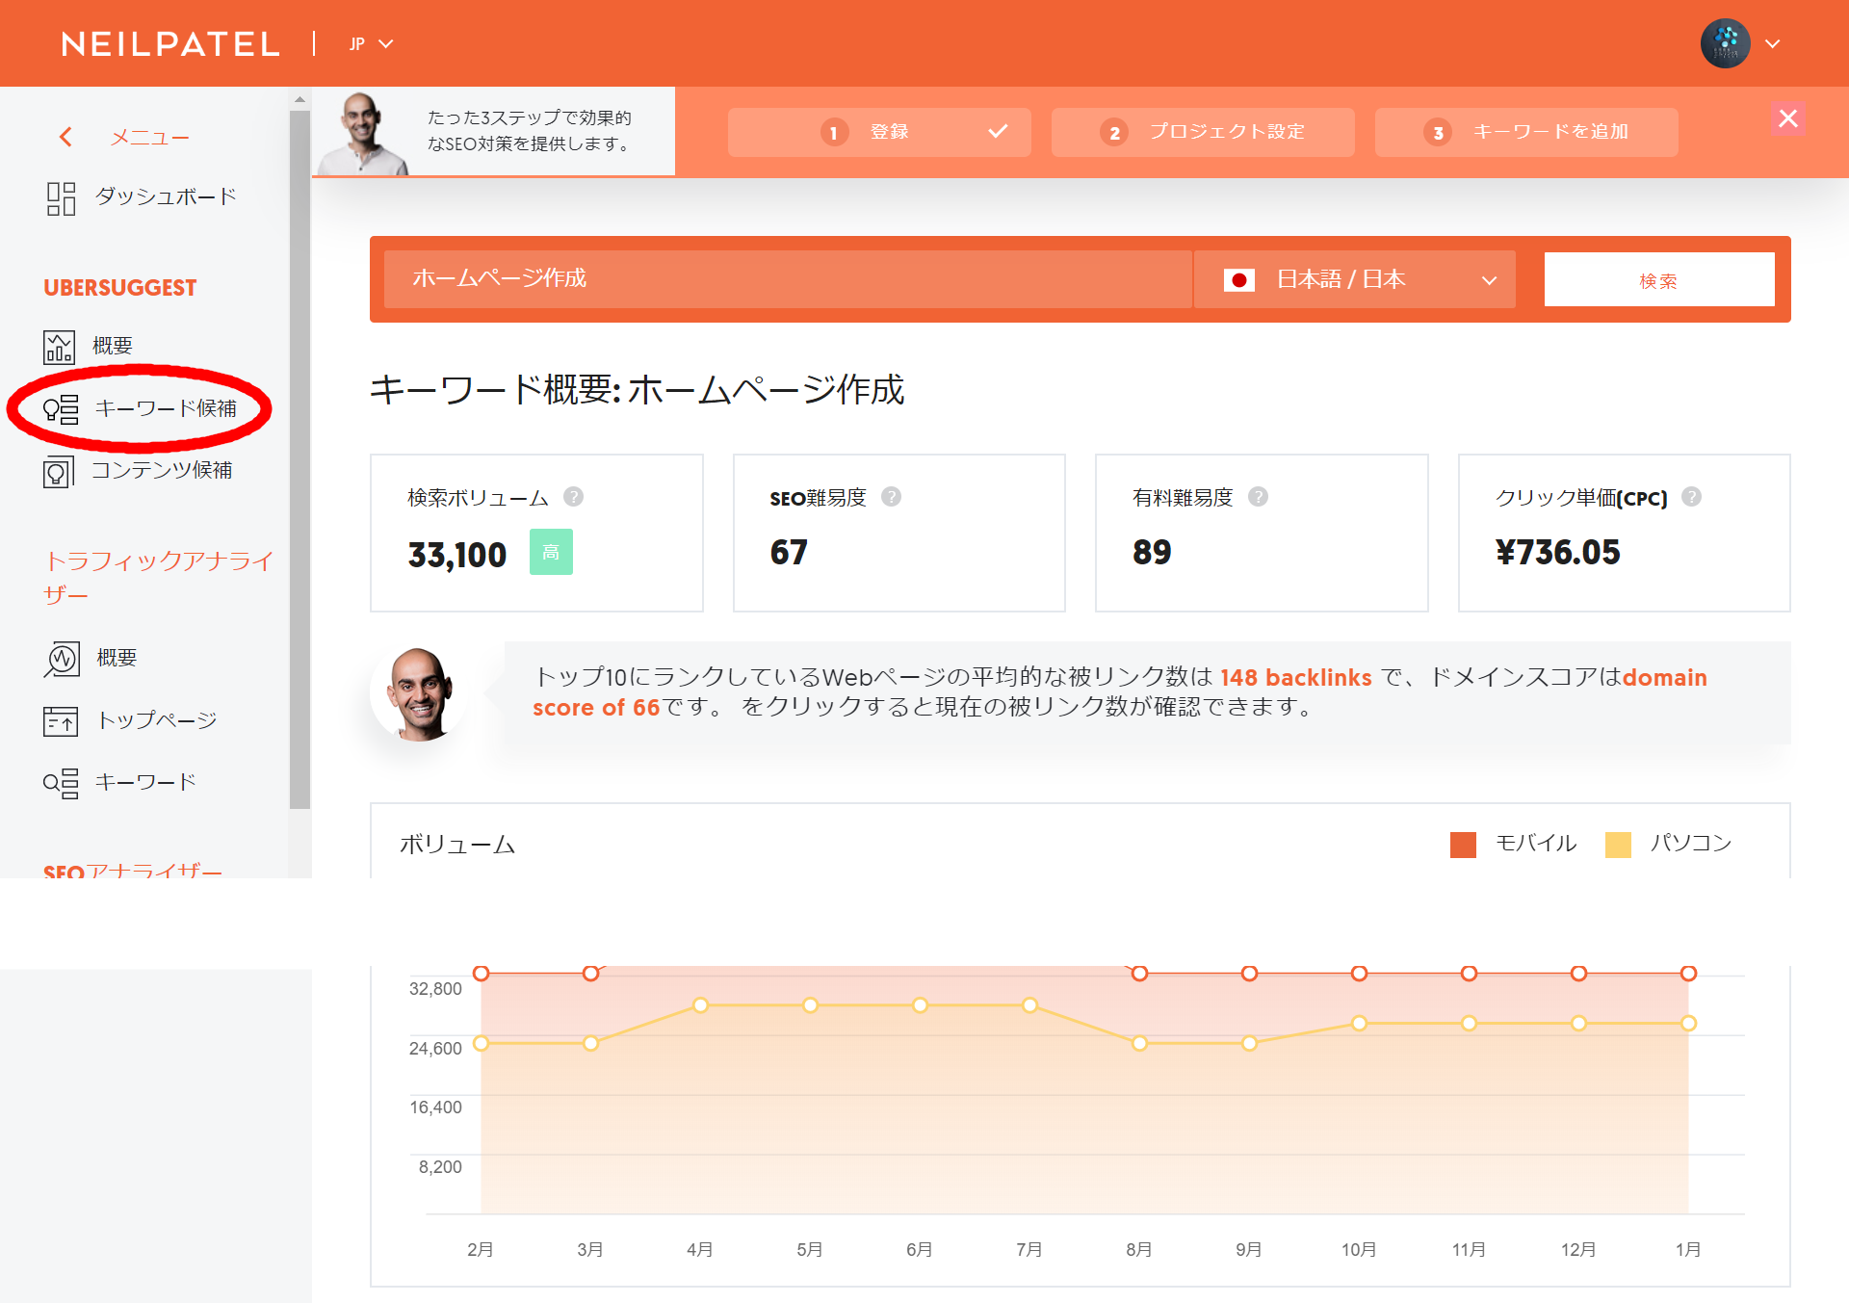This screenshot has height=1303, width=1849.
Task: Click the mobile data point for 2月
Action: click(482, 974)
